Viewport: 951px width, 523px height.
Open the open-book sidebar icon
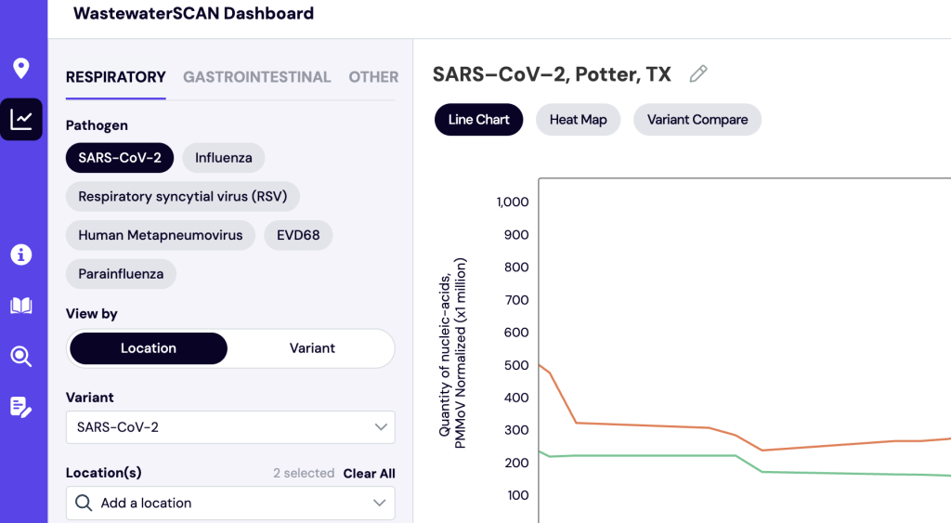click(x=21, y=306)
